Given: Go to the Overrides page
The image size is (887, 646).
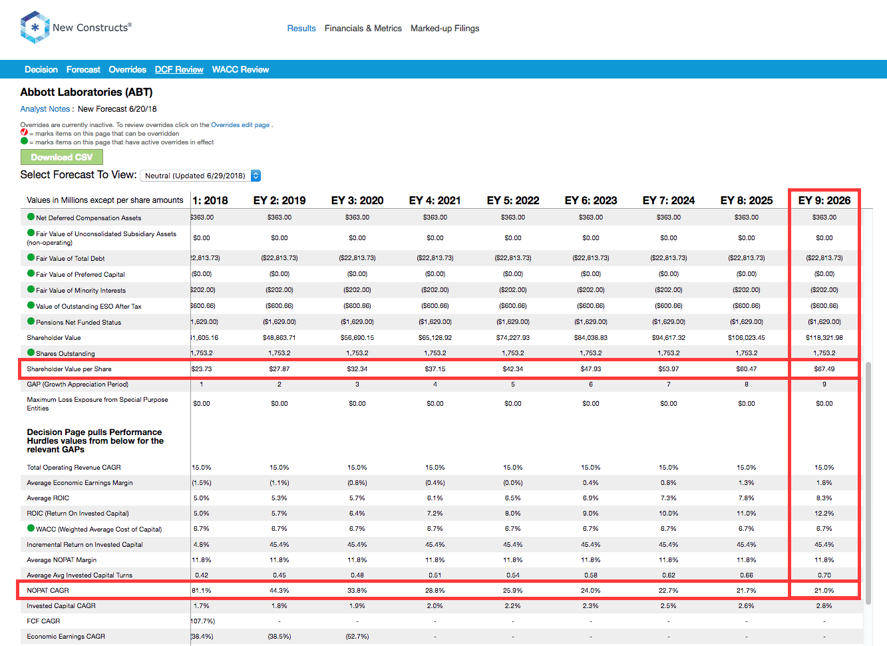Looking at the screenshot, I should 127,69.
